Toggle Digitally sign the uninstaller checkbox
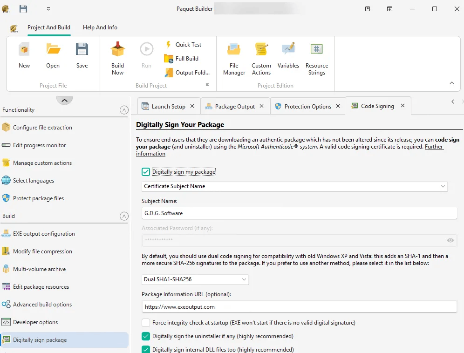 click(x=146, y=336)
